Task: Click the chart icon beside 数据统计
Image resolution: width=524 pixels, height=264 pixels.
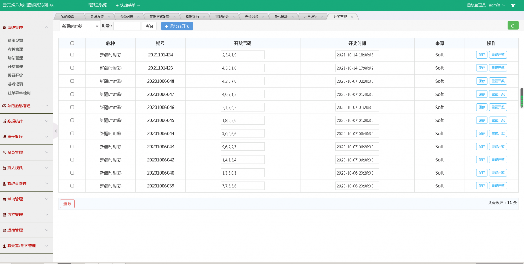Action: click(4, 121)
